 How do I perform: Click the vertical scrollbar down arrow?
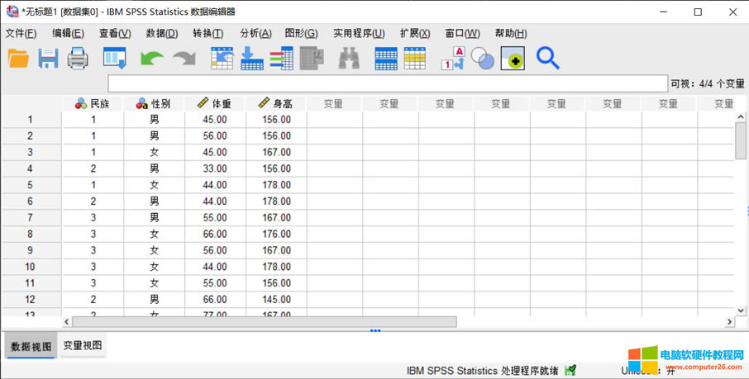741,310
